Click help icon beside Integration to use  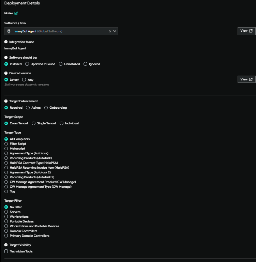click(6, 42)
